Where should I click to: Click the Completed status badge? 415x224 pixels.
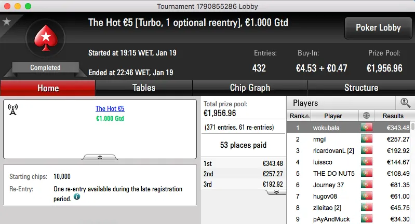pos(45,67)
